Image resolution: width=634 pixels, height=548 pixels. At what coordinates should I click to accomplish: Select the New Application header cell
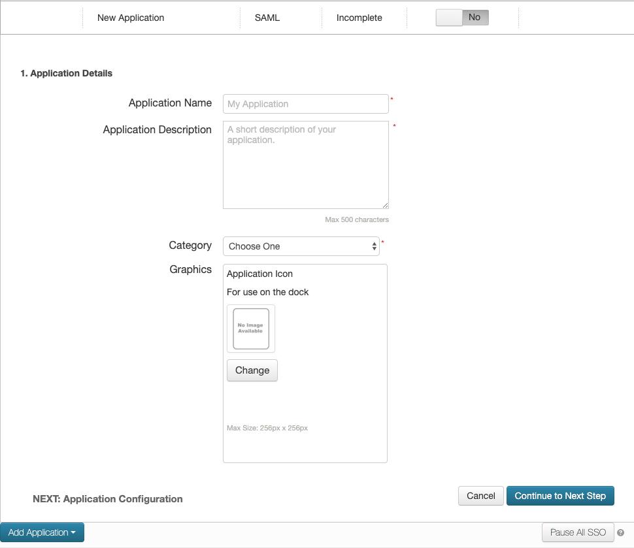point(131,18)
